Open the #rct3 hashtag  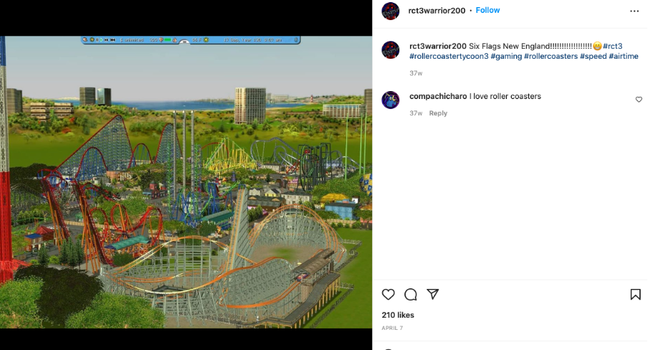coord(612,46)
